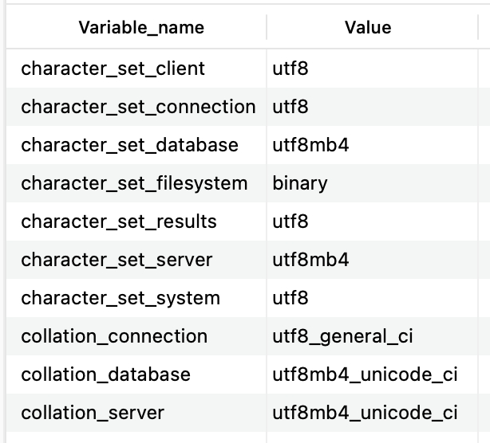Select the character_set_system cell

[121, 298]
